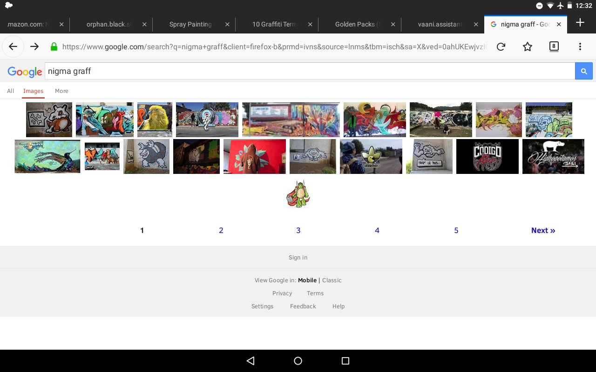Viewport: 596px width, 372px height.
Task: Close the Spray Painting tab
Action: (x=227, y=24)
